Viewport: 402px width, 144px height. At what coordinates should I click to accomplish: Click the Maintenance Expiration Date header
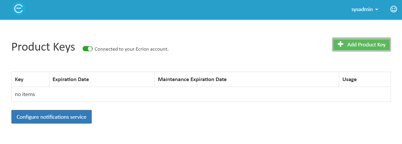(x=247, y=79)
